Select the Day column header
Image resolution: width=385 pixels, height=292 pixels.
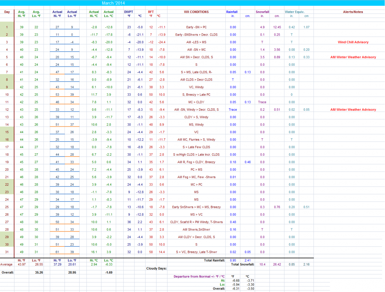pos(7,12)
